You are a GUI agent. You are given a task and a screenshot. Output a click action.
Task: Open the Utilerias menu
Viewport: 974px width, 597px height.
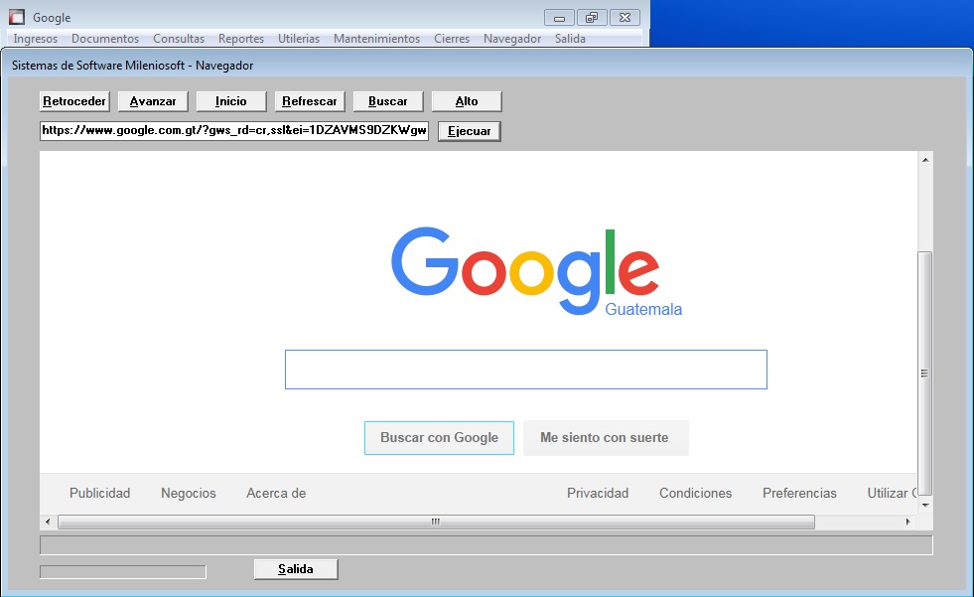(x=299, y=39)
